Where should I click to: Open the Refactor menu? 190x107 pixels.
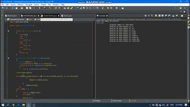coord(20,4)
